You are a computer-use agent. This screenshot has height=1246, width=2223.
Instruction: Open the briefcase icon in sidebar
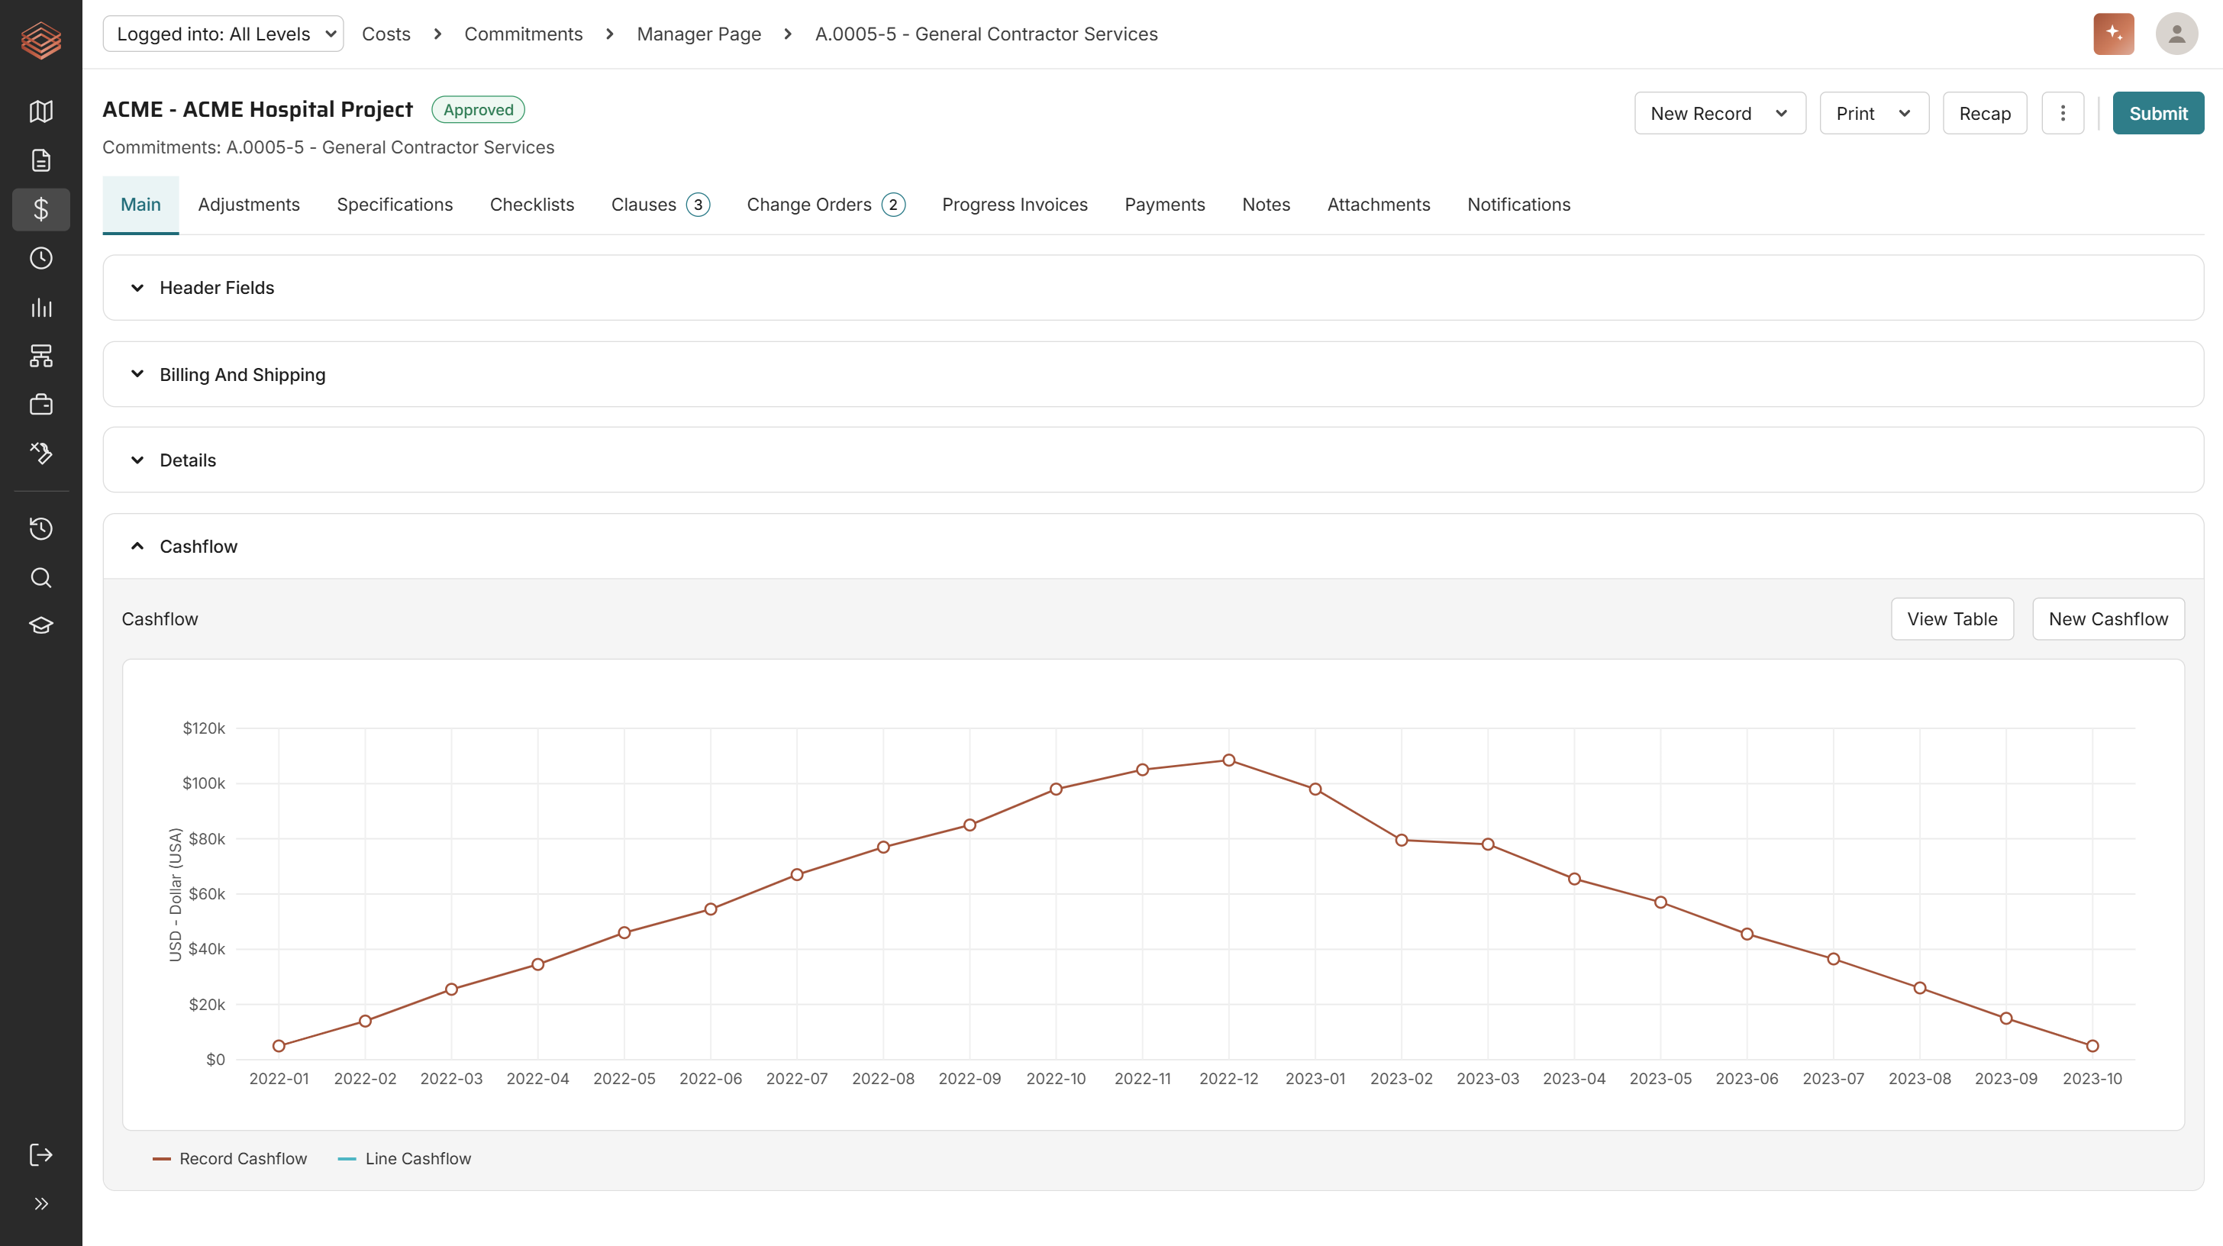click(40, 405)
